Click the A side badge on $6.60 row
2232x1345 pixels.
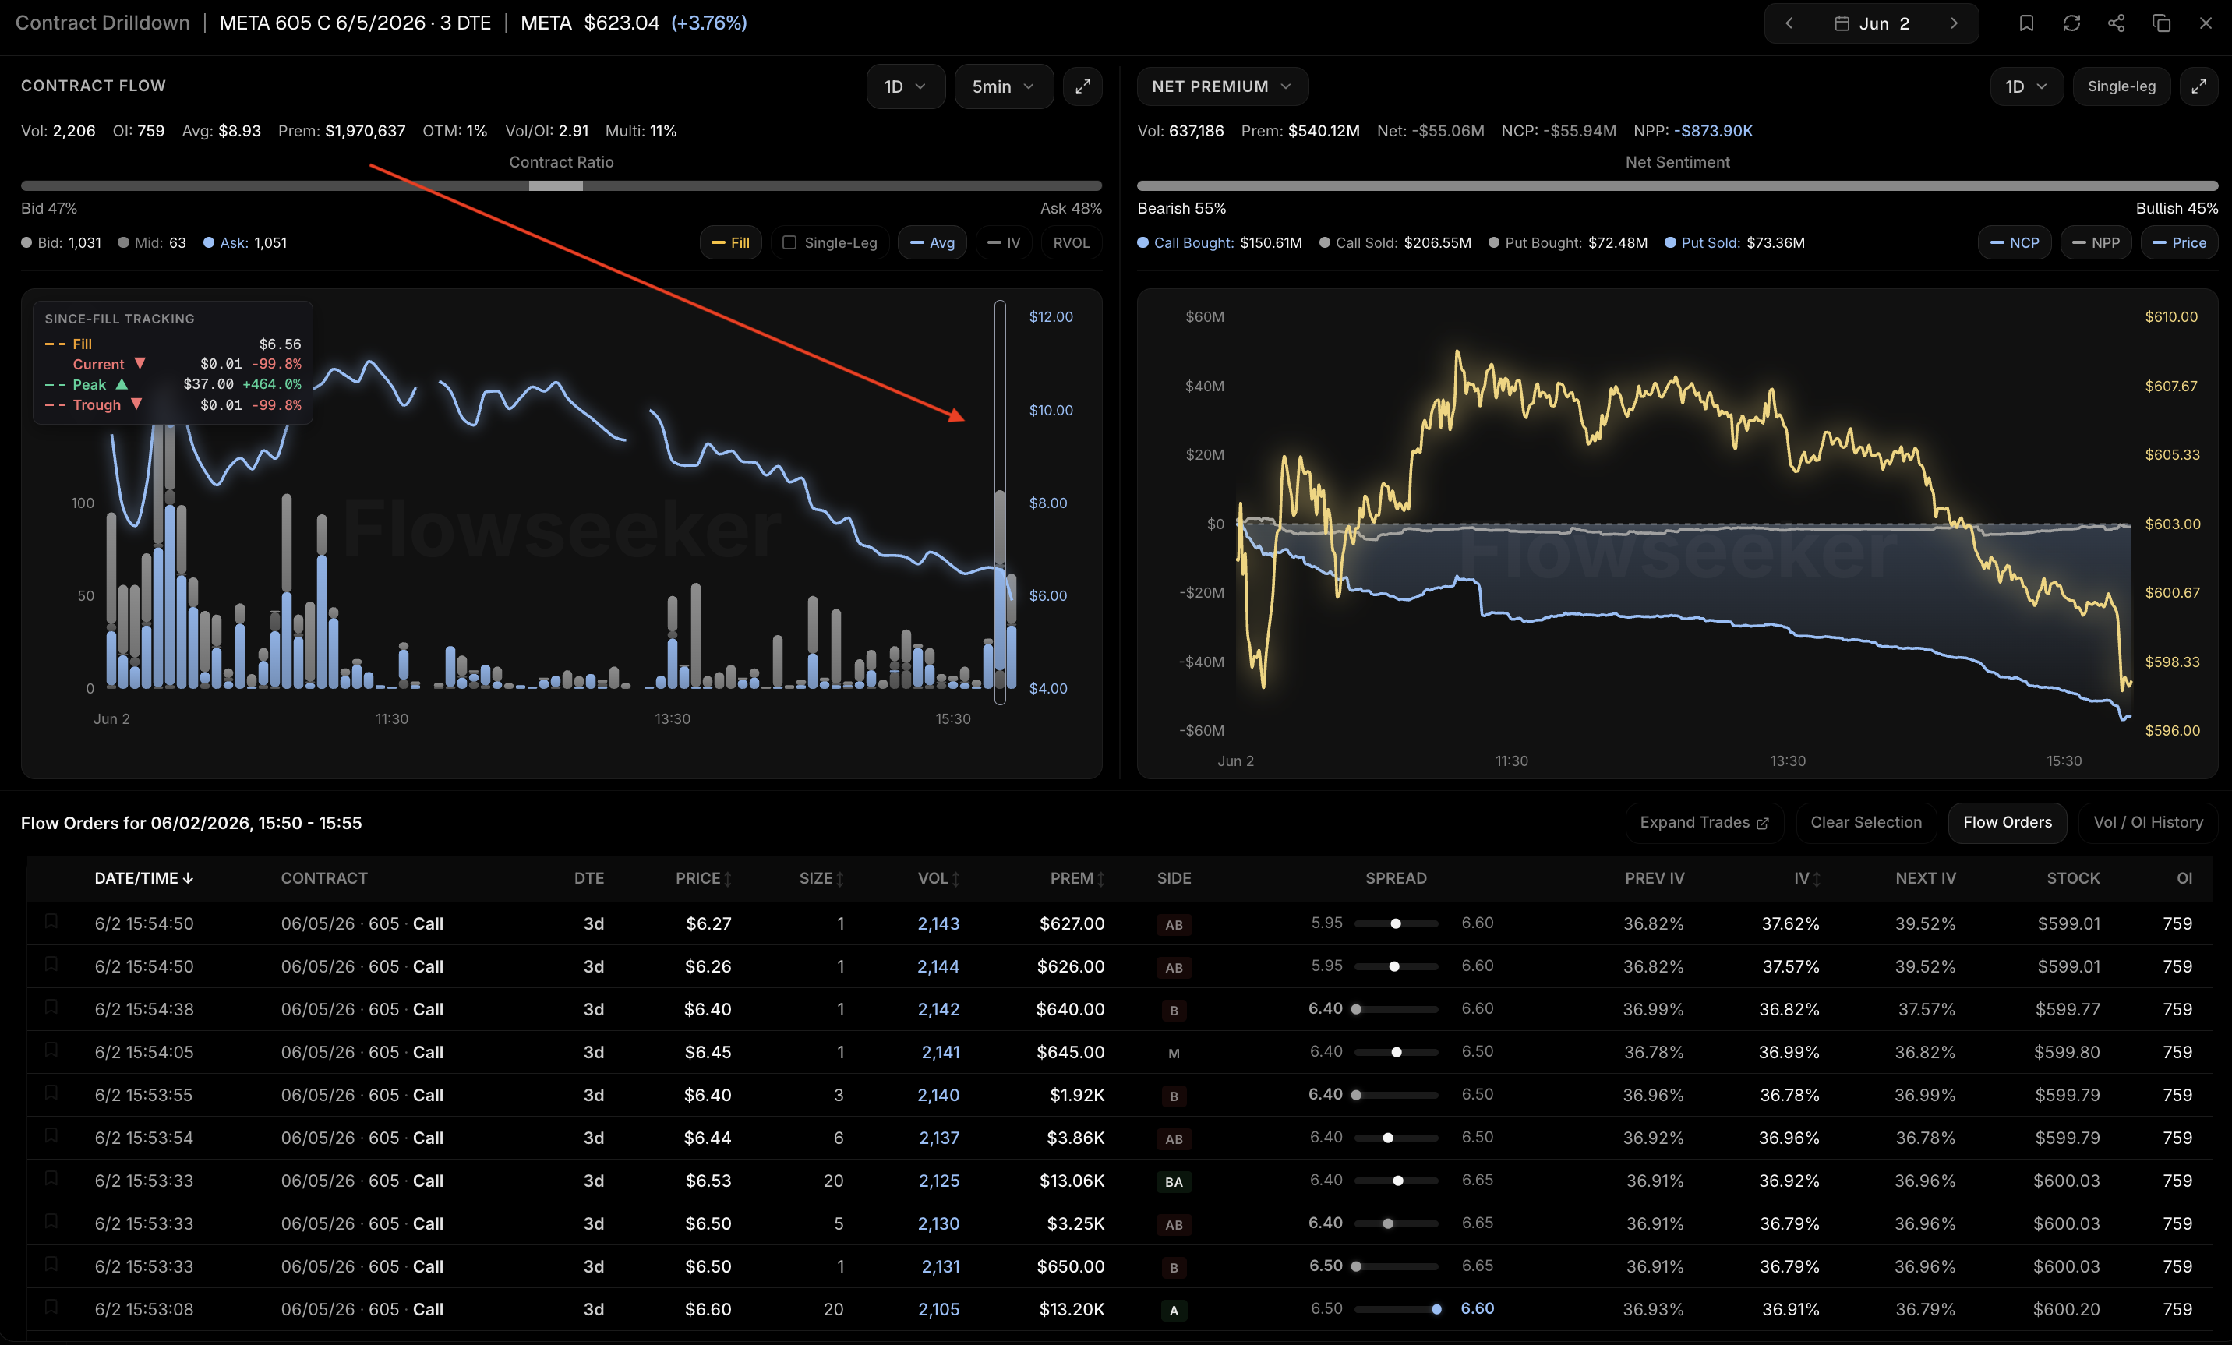pos(1174,1310)
